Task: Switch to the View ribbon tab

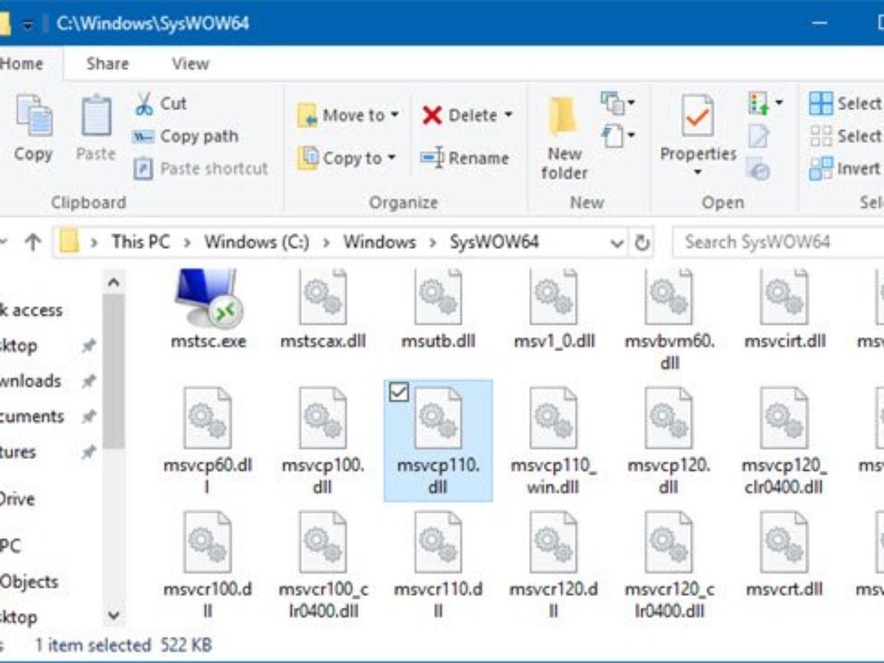Action: point(191,63)
